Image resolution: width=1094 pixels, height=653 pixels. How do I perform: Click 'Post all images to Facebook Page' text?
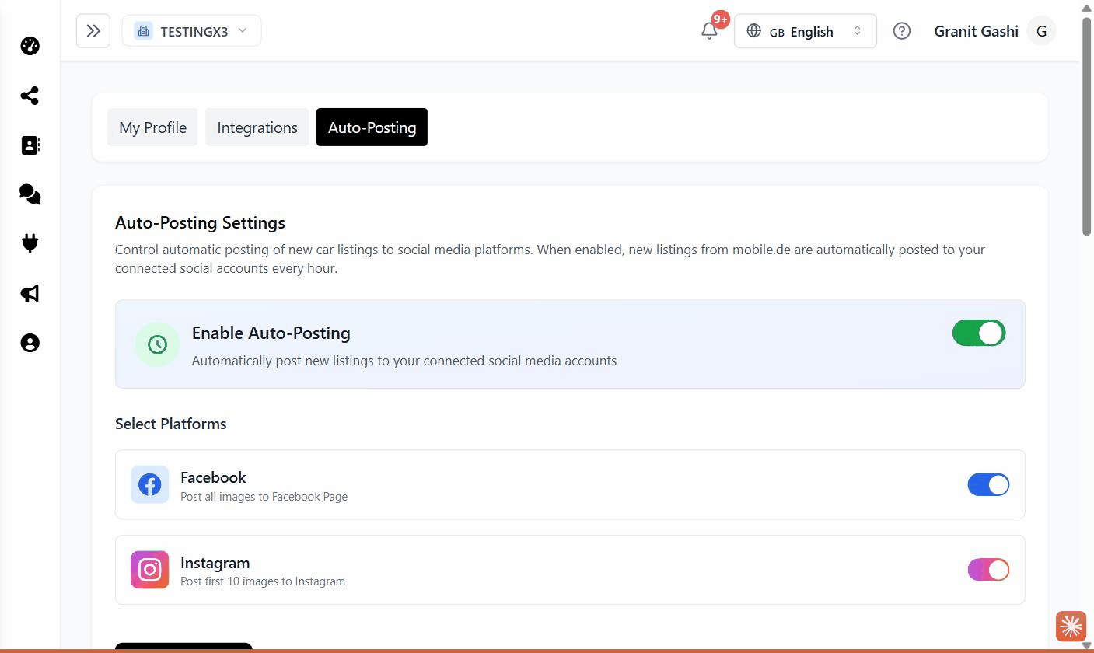[x=264, y=497]
